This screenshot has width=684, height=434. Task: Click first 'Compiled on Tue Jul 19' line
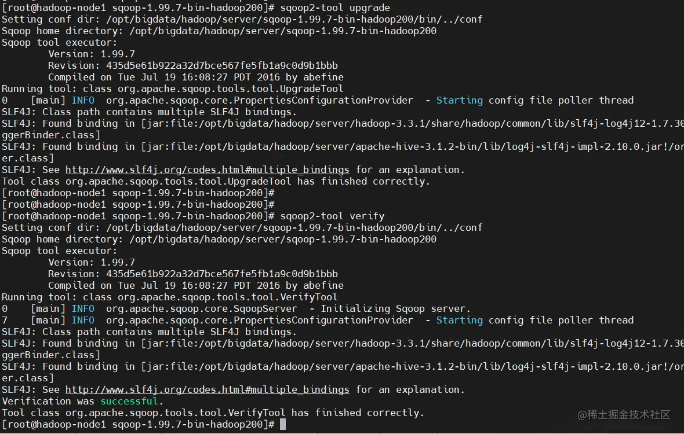click(x=196, y=77)
